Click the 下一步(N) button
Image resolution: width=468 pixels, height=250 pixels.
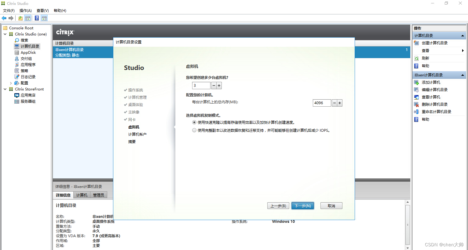(x=303, y=206)
